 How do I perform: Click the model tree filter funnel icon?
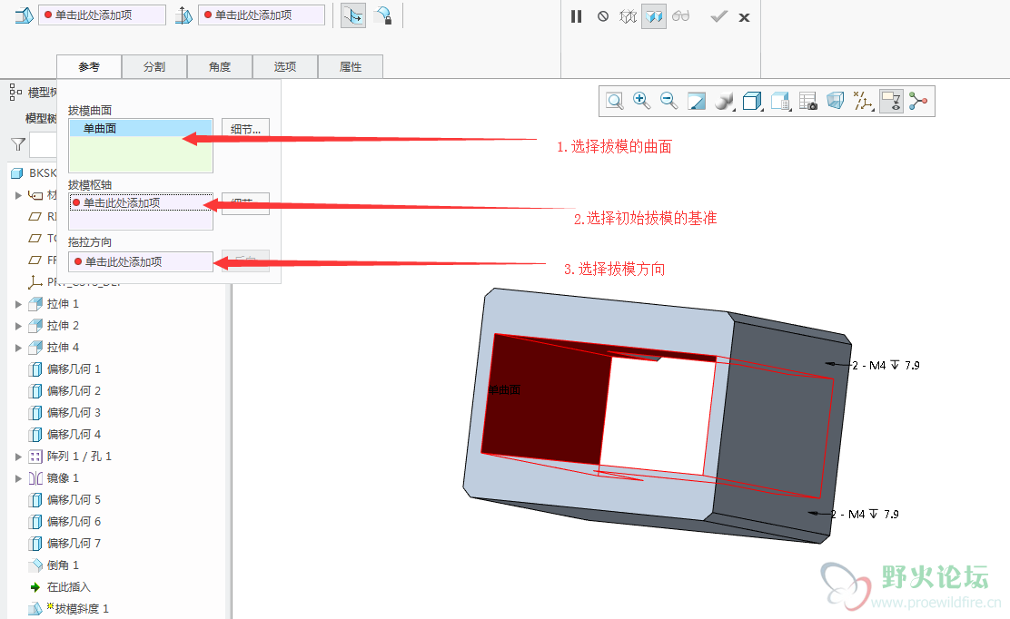pos(18,145)
